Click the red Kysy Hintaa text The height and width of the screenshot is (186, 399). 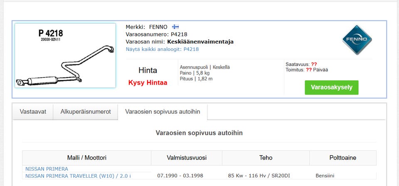point(148,83)
